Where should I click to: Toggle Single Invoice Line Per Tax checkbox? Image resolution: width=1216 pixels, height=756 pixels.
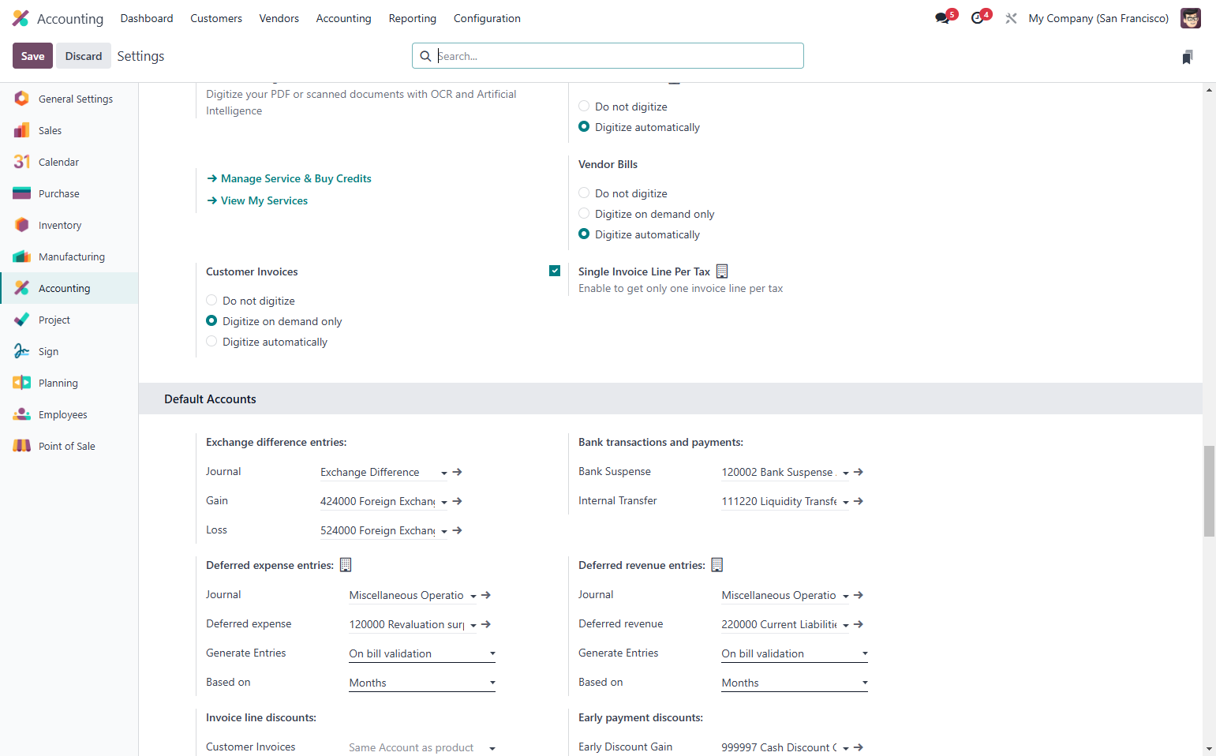coord(555,271)
